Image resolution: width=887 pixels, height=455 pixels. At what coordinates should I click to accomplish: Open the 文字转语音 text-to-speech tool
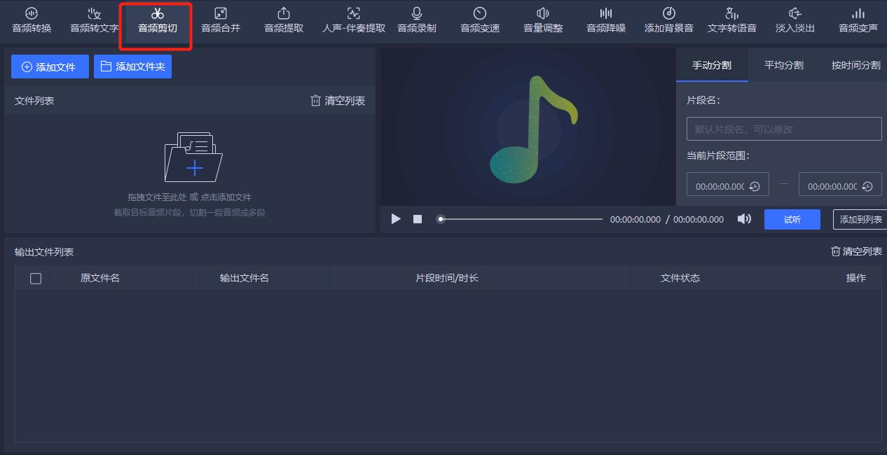[x=731, y=19]
